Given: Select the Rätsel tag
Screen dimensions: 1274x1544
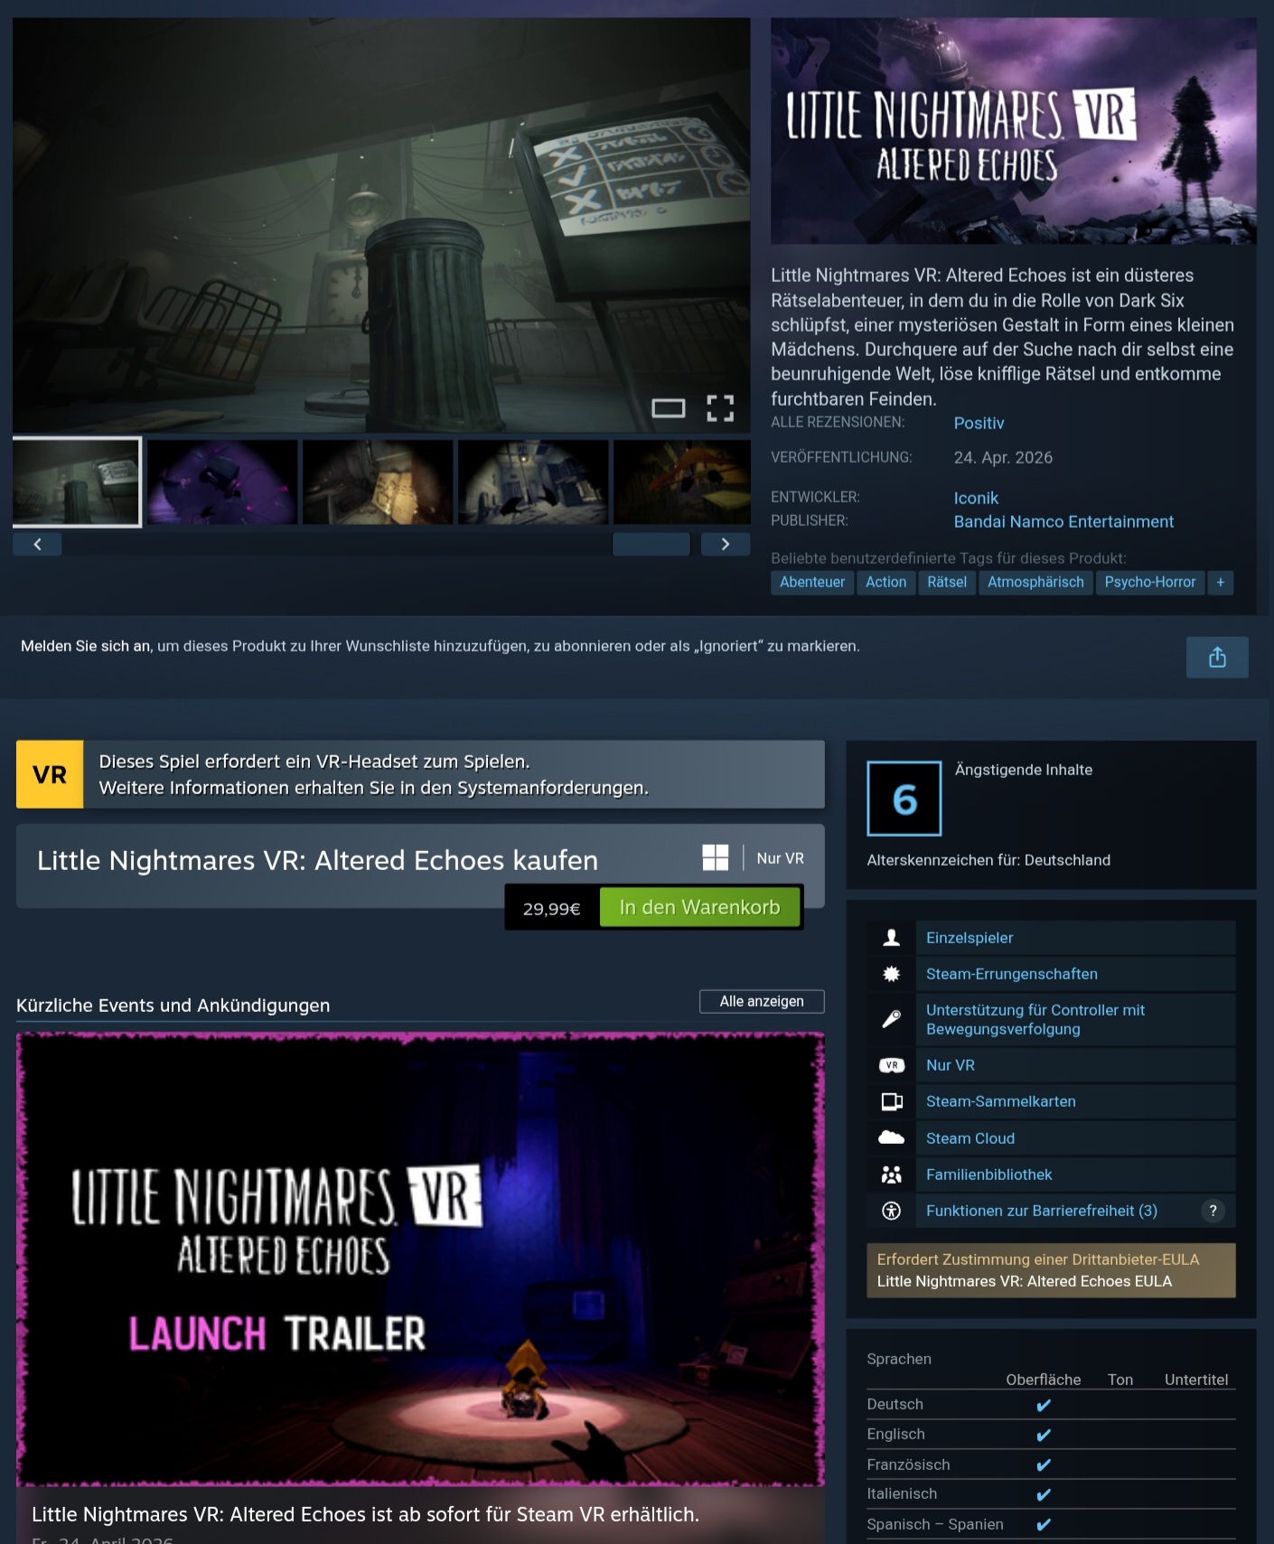Looking at the screenshot, I should tap(947, 582).
